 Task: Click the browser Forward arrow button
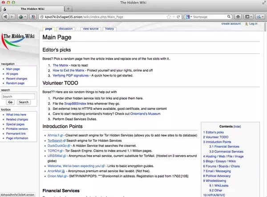click(12, 16)
